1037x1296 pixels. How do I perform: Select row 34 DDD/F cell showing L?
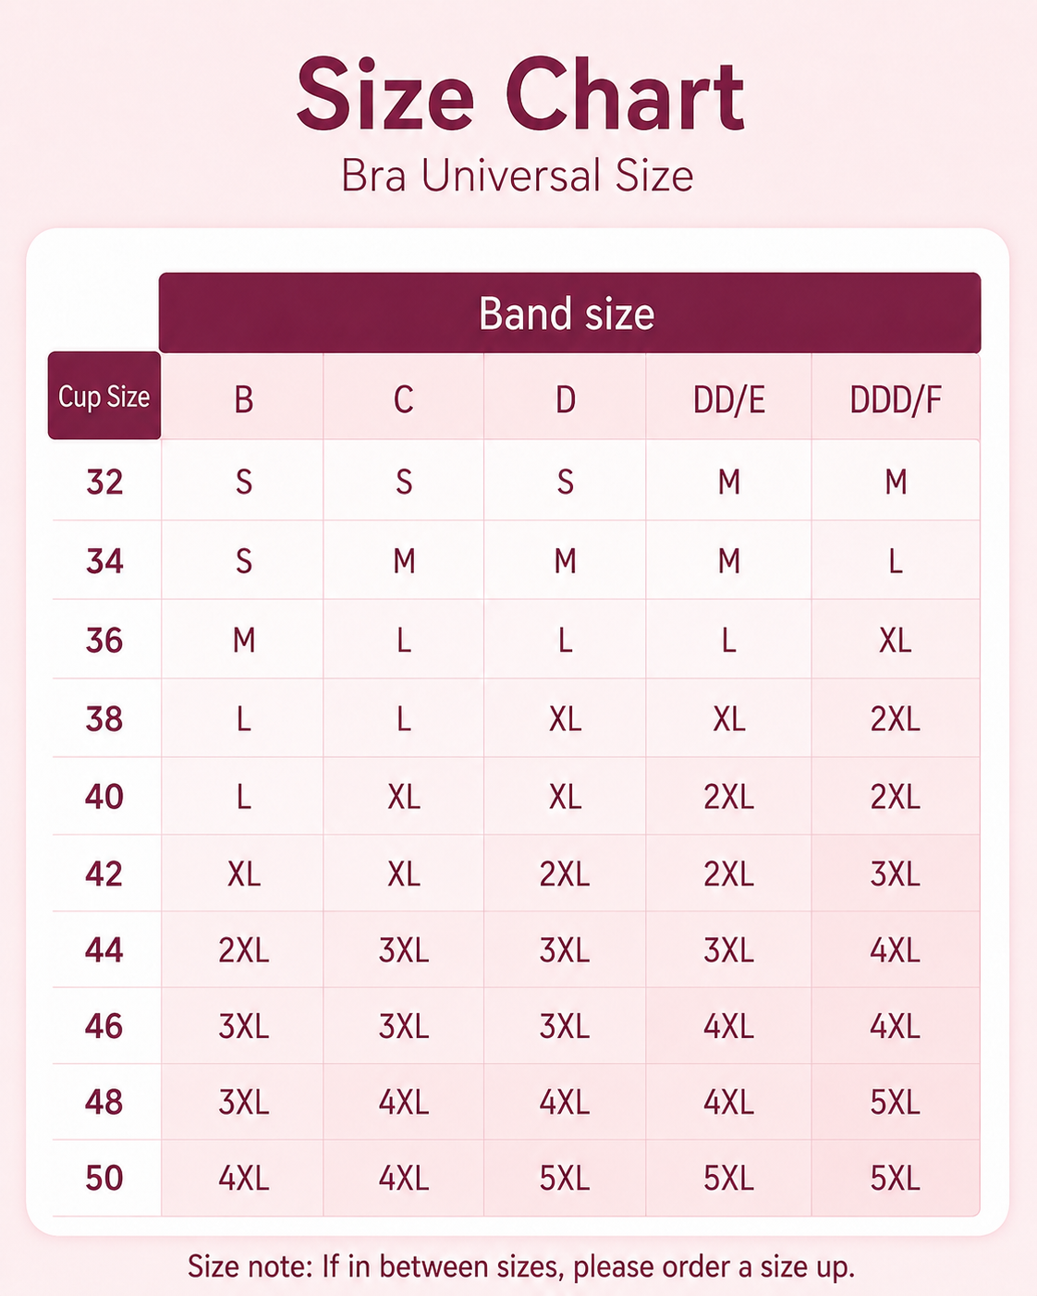pyautogui.click(x=896, y=561)
